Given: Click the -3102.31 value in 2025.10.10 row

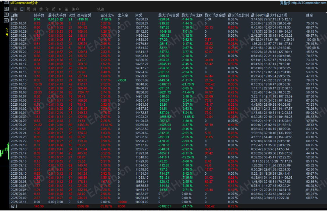Looking at the screenshot, I should click(x=165, y=84).
